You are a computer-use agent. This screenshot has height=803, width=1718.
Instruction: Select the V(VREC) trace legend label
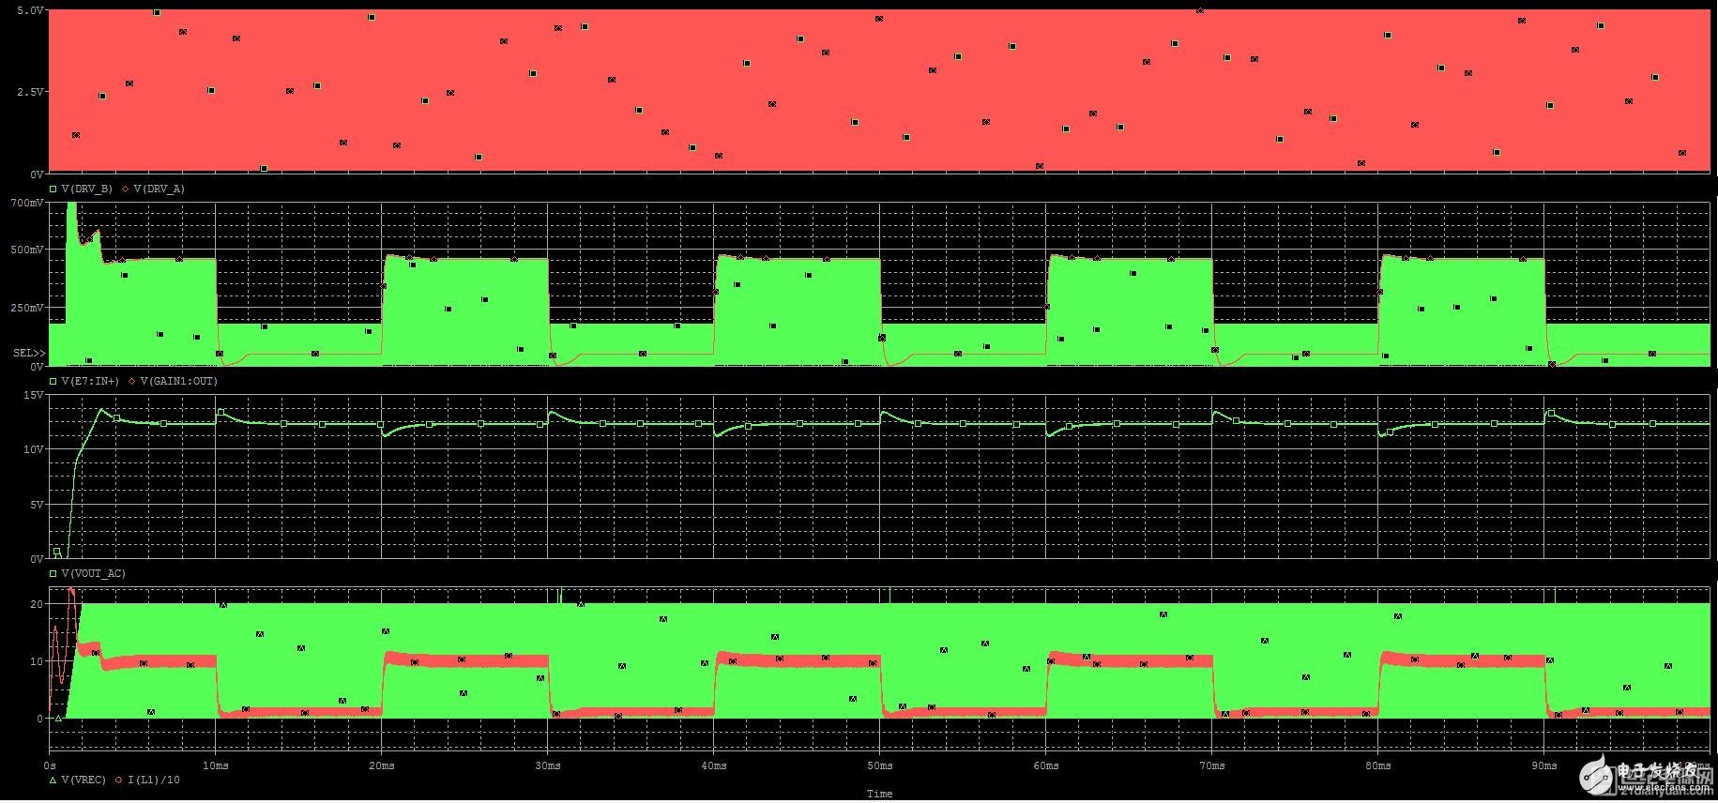tap(84, 780)
